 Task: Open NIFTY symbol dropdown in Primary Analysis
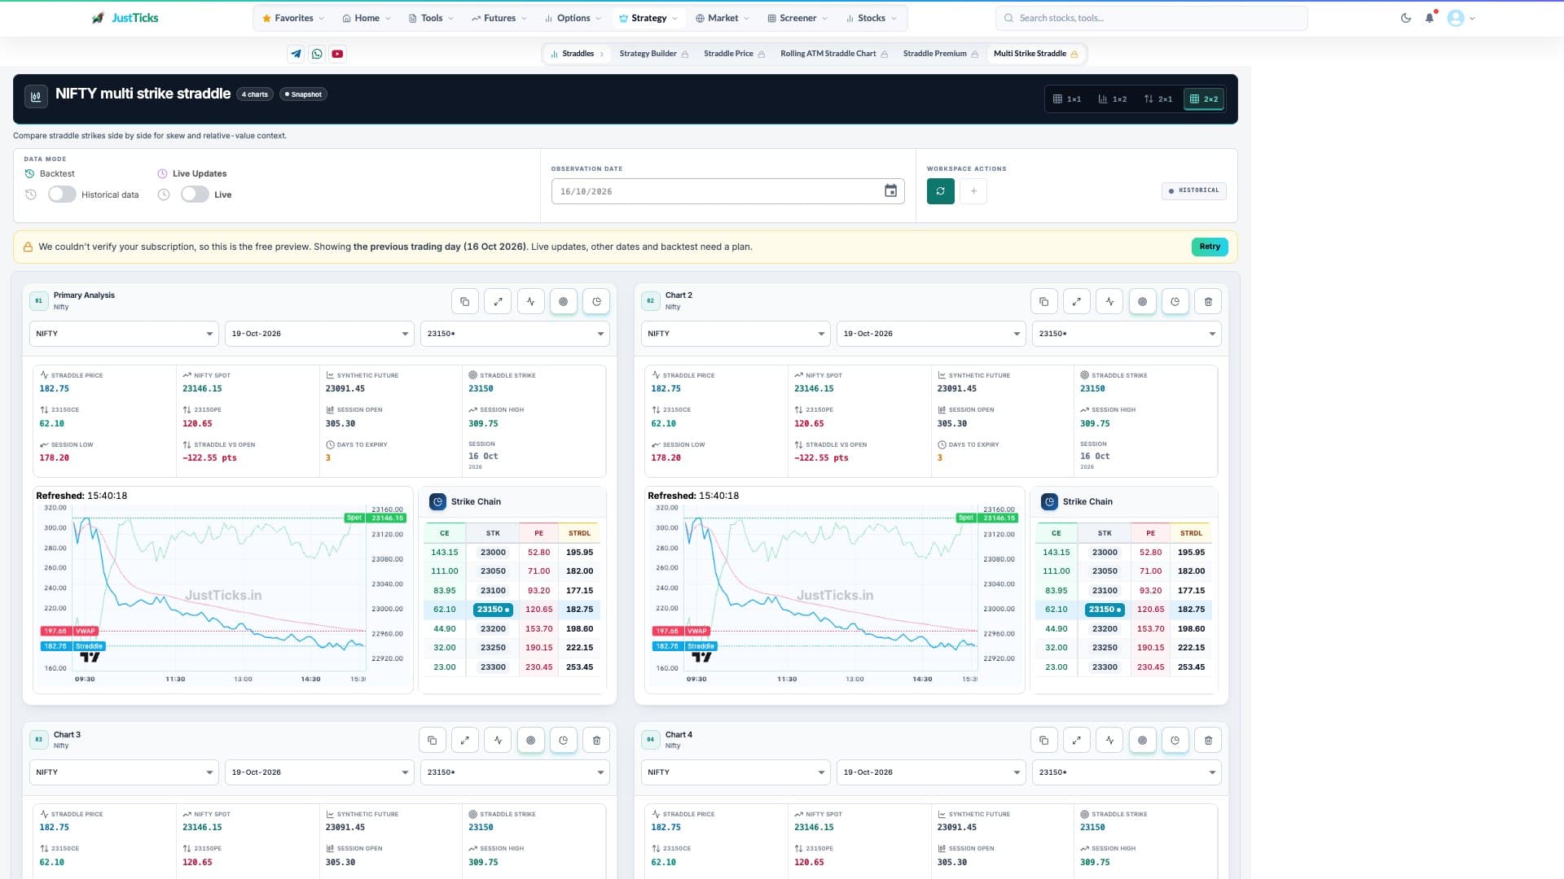[x=124, y=334]
